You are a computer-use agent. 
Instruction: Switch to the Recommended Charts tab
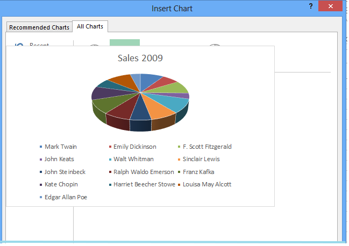pos(39,27)
